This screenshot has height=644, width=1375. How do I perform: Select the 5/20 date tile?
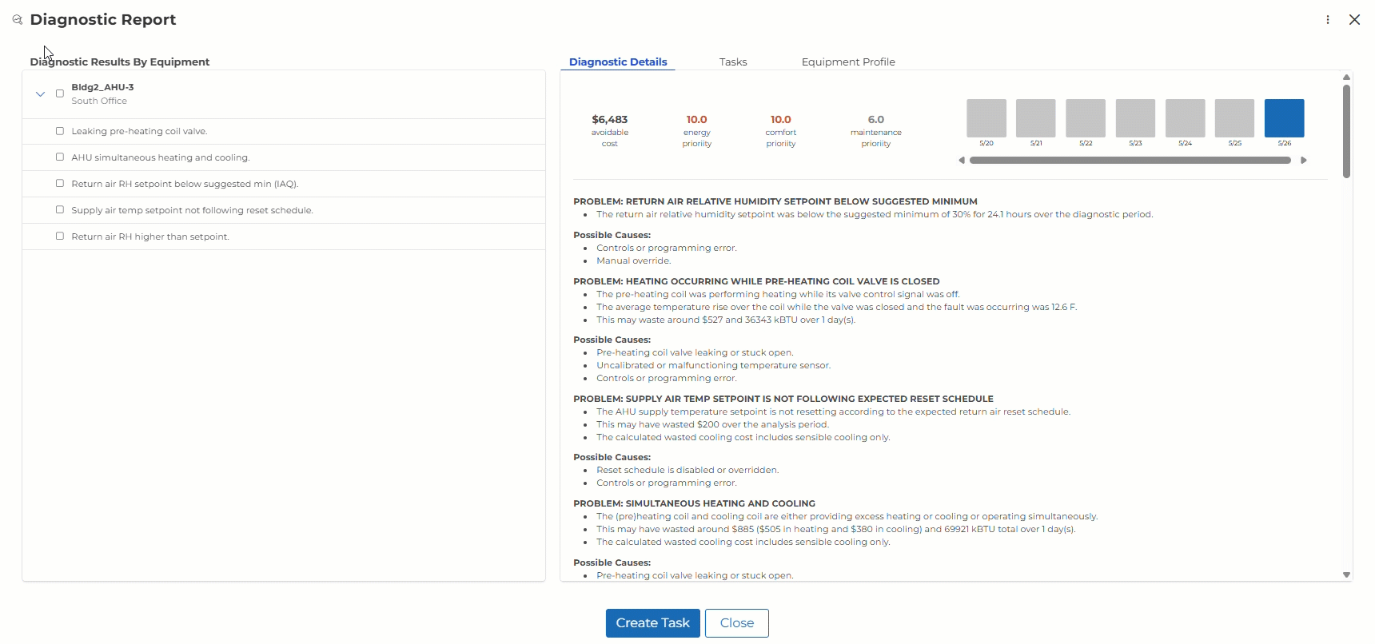986,118
